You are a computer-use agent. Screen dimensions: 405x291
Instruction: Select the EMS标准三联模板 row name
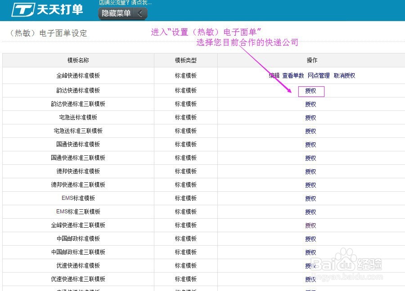[78, 212]
